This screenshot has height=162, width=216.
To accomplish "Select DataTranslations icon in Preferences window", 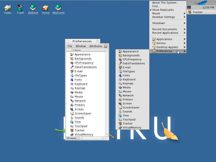I will (x=72, y=67).
